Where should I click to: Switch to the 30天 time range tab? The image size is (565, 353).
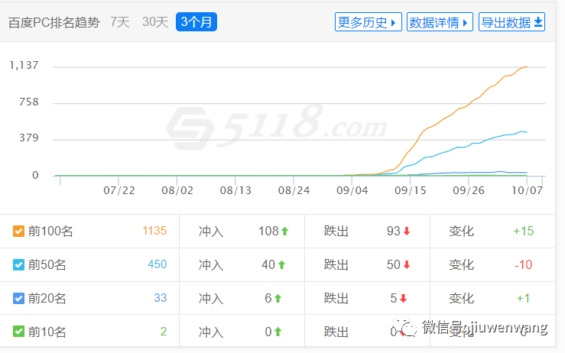click(x=155, y=22)
